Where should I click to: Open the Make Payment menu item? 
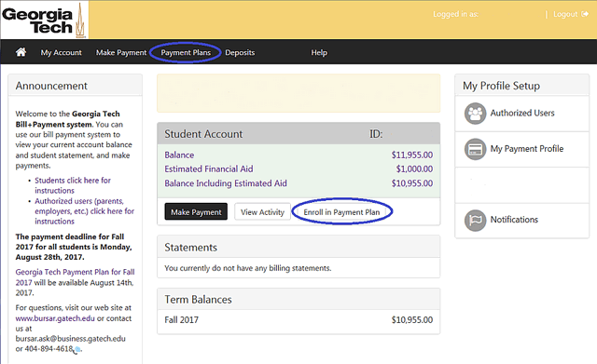tap(121, 52)
